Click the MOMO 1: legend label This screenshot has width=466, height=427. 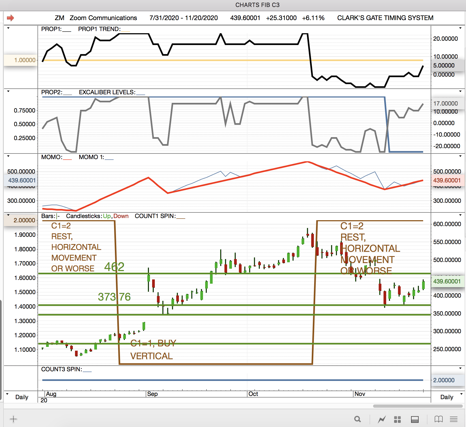(x=91, y=157)
